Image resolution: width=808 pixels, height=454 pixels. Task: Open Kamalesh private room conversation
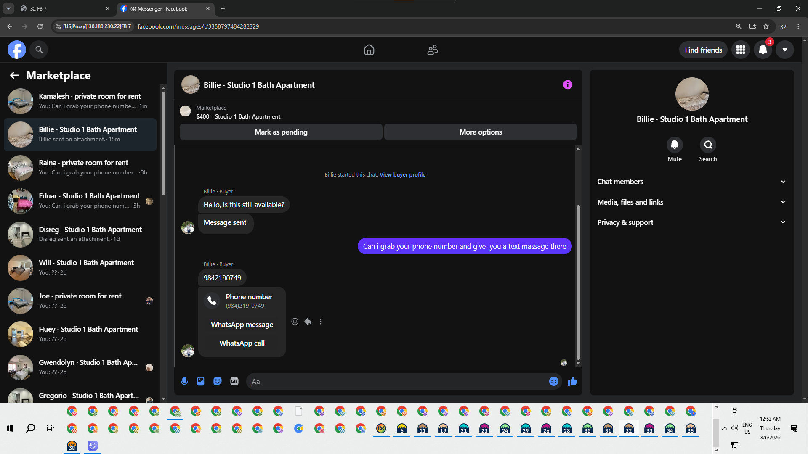pyautogui.click(x=80, y=101)
